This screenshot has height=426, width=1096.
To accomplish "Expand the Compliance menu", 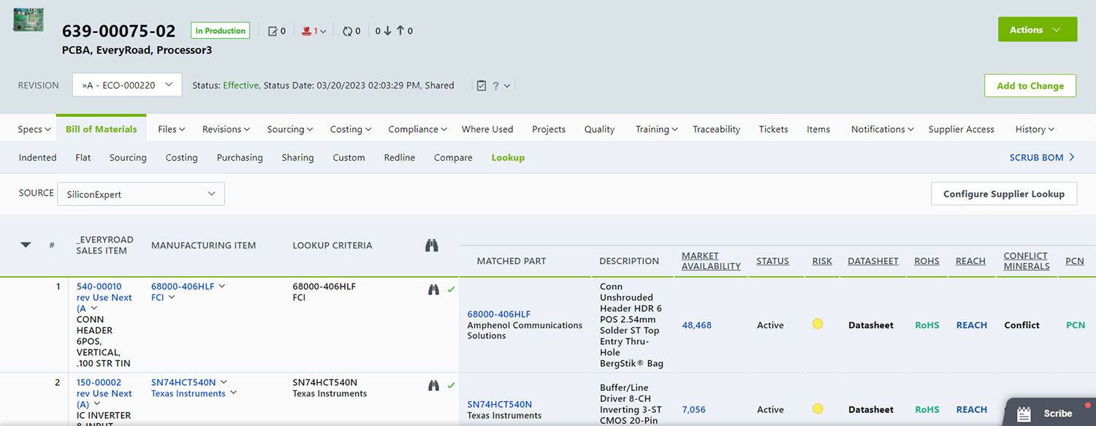I will coord(418,129).
